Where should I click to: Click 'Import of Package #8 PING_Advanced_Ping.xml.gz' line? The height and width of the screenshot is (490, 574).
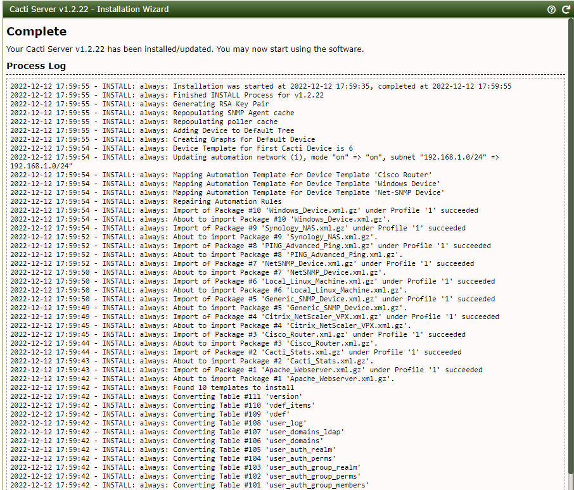click(250, 246)
